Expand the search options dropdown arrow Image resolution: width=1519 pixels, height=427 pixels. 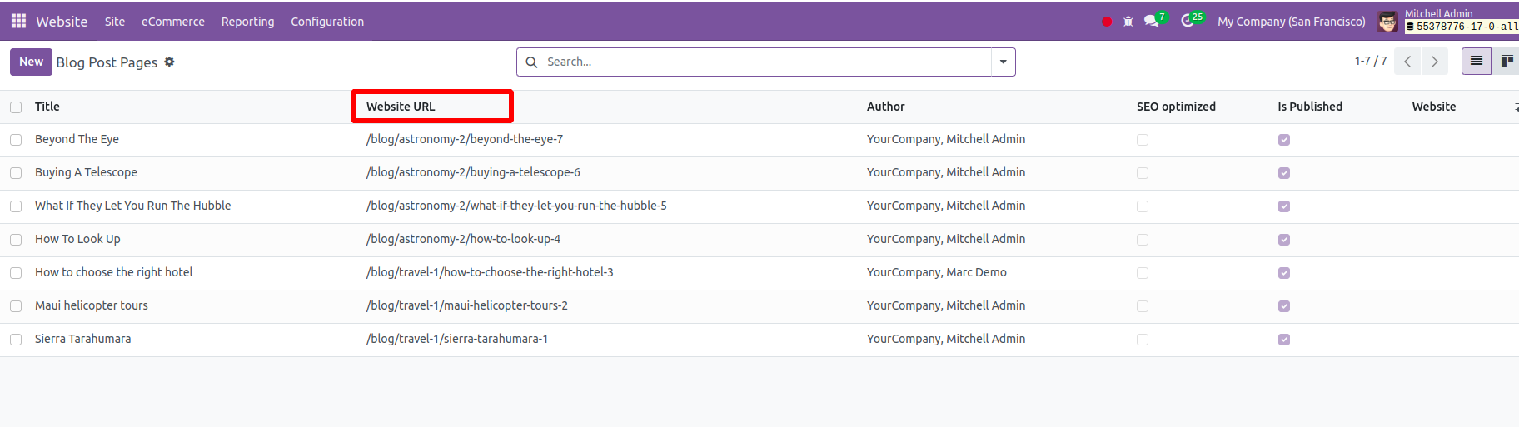(1003, 62)
